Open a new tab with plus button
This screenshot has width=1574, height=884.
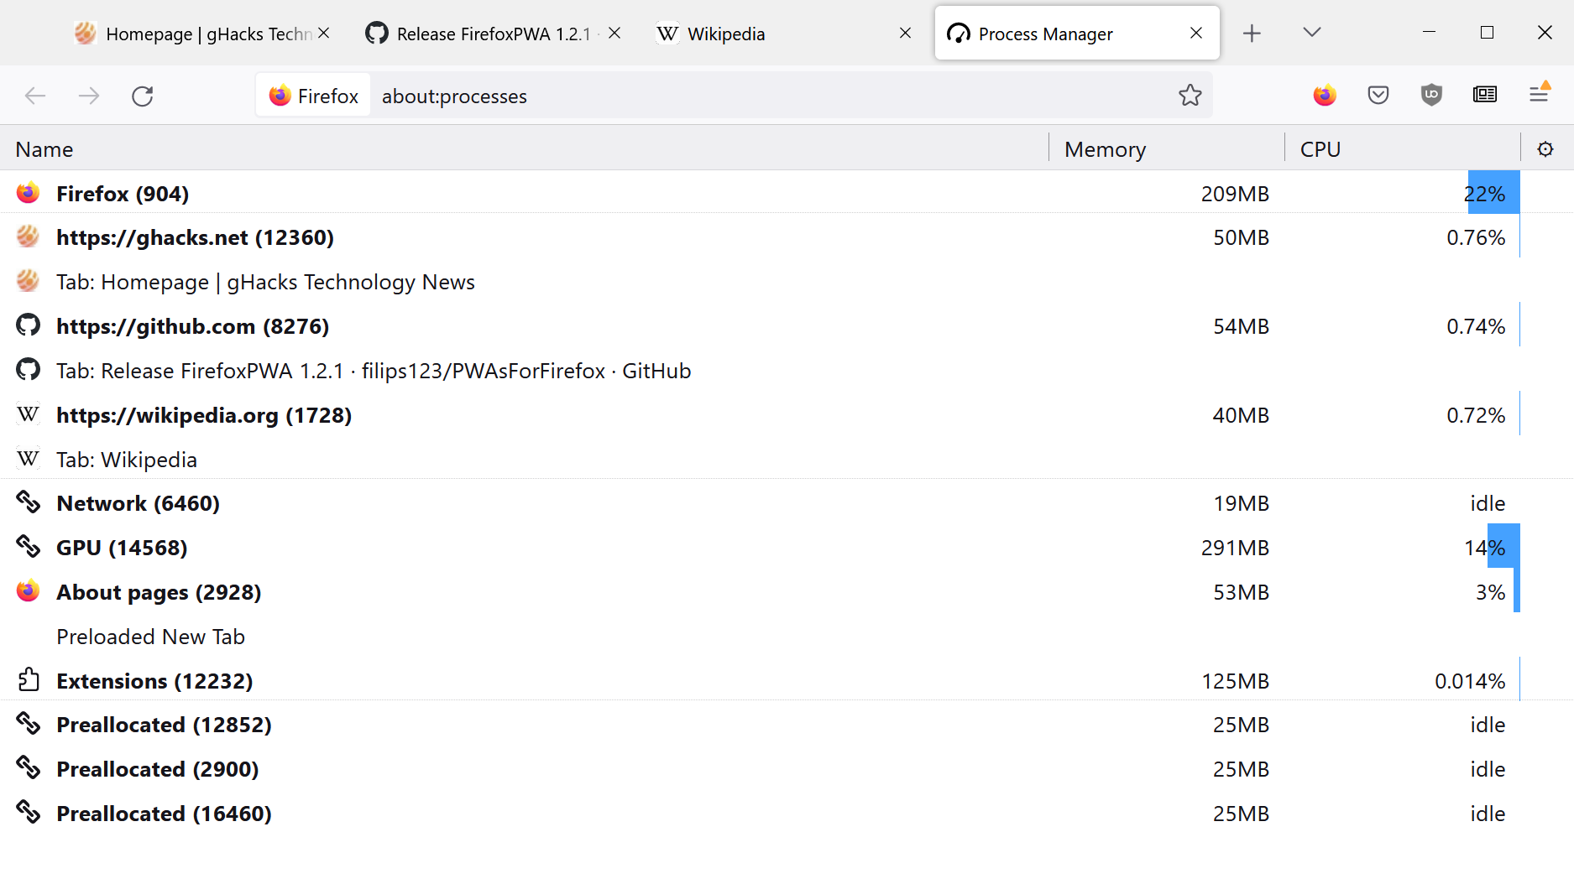point(1252,33)
